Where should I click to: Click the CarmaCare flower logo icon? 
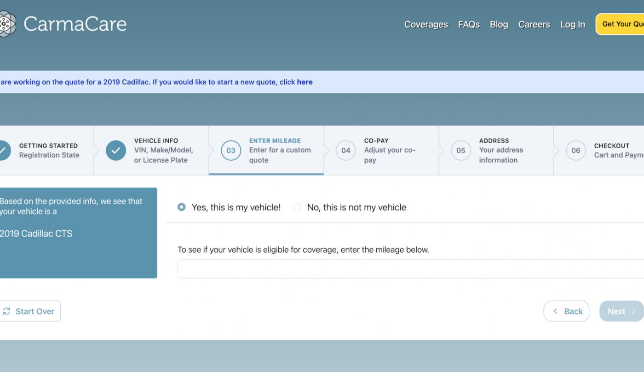pos(7,24)
